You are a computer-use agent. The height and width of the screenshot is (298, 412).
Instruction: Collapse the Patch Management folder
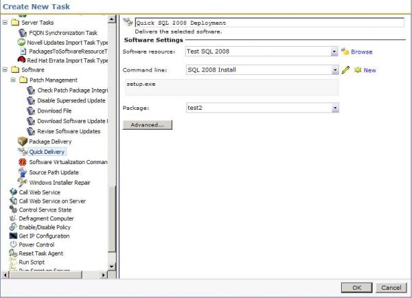click(x=13, y=80)
